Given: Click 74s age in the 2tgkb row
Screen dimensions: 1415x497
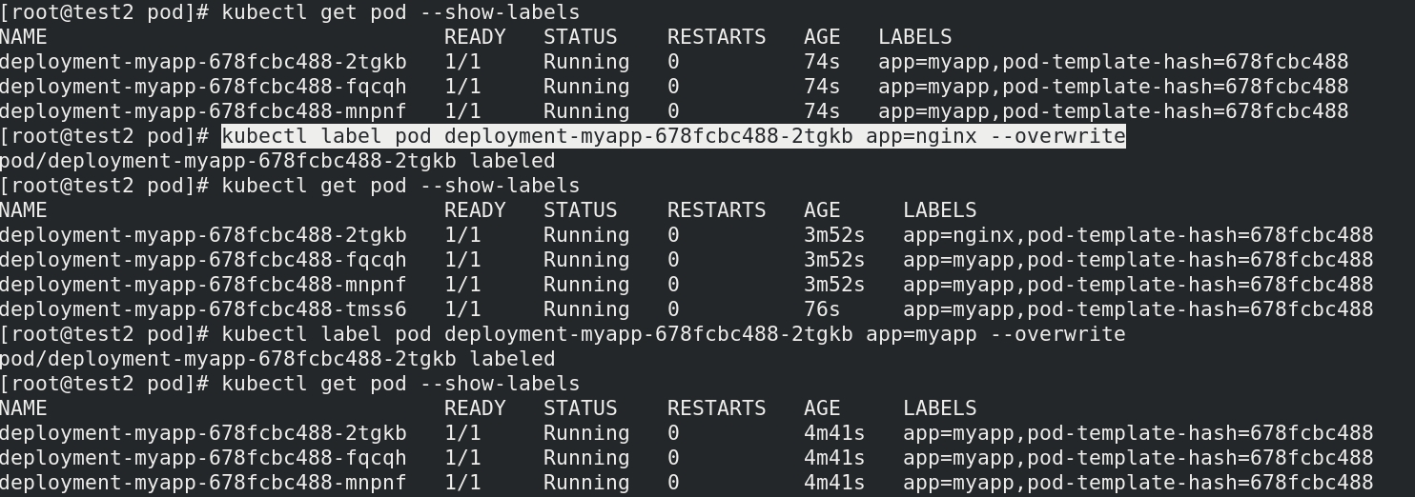Looking at the screenshot, I should 822,62.
